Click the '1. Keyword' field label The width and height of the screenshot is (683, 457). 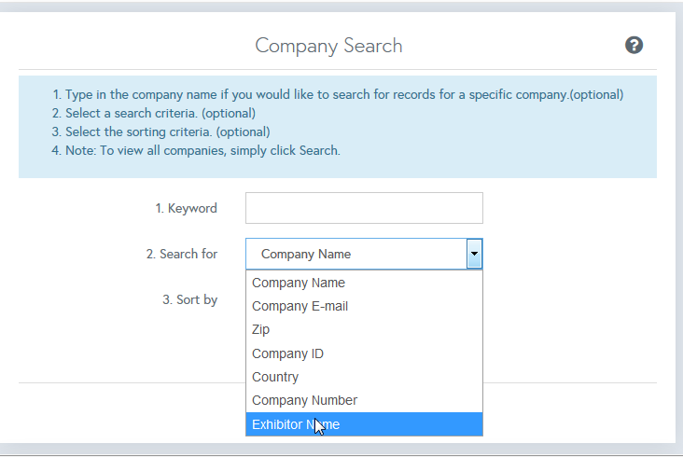point(186,208)
